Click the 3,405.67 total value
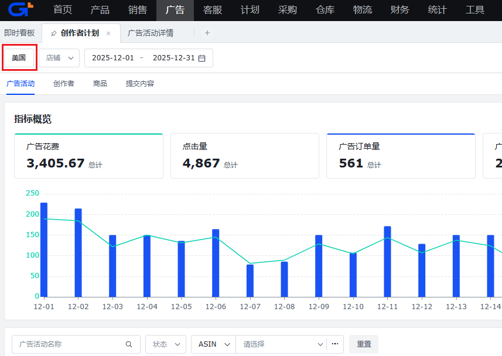 pyautogui.click(x=56, y=163)
